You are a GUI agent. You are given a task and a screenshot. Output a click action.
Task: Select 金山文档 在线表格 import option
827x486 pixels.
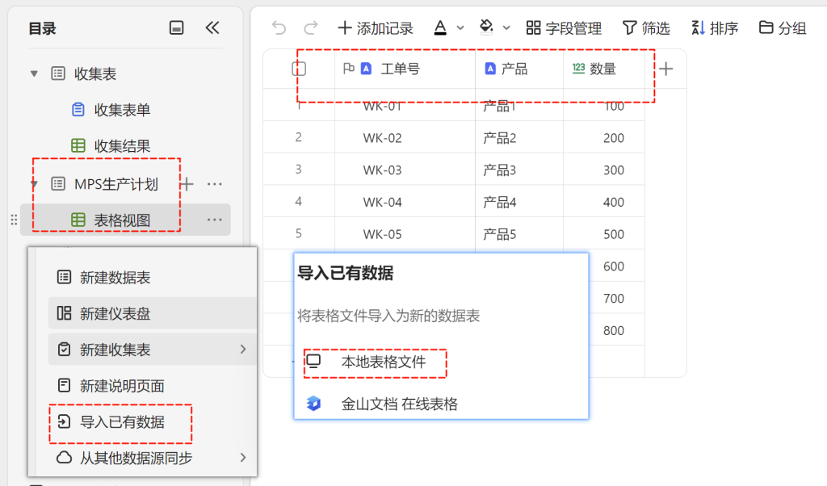click(399, 404)
